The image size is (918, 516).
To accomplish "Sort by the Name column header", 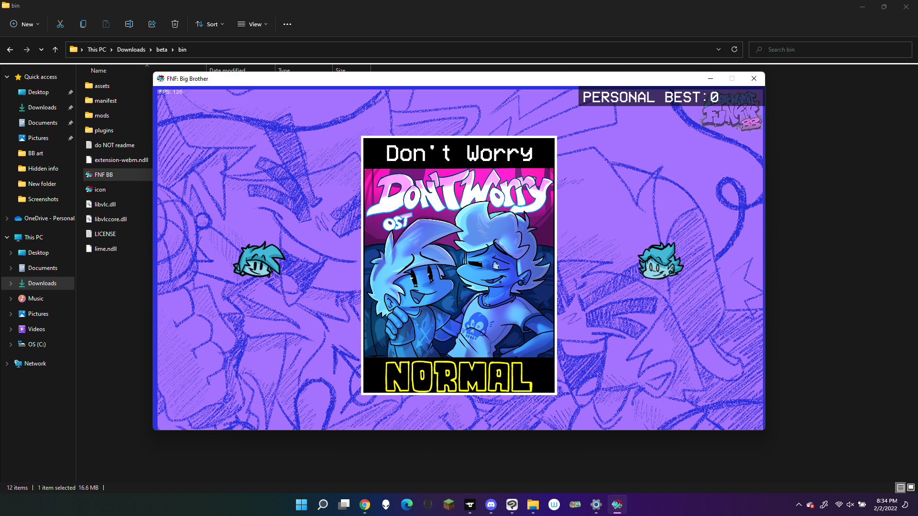I will coord(98,70).
